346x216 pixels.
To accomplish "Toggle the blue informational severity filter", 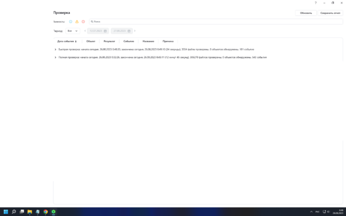I will (70, 22).
